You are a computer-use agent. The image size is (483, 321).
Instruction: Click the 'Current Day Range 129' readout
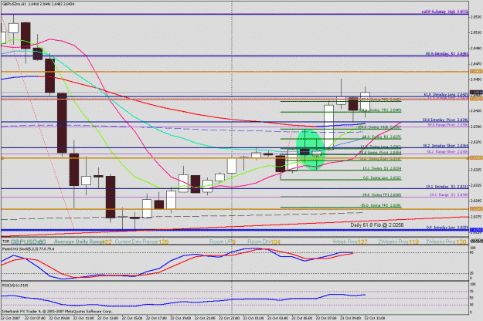pyautogui.click(x=141, y=242)
